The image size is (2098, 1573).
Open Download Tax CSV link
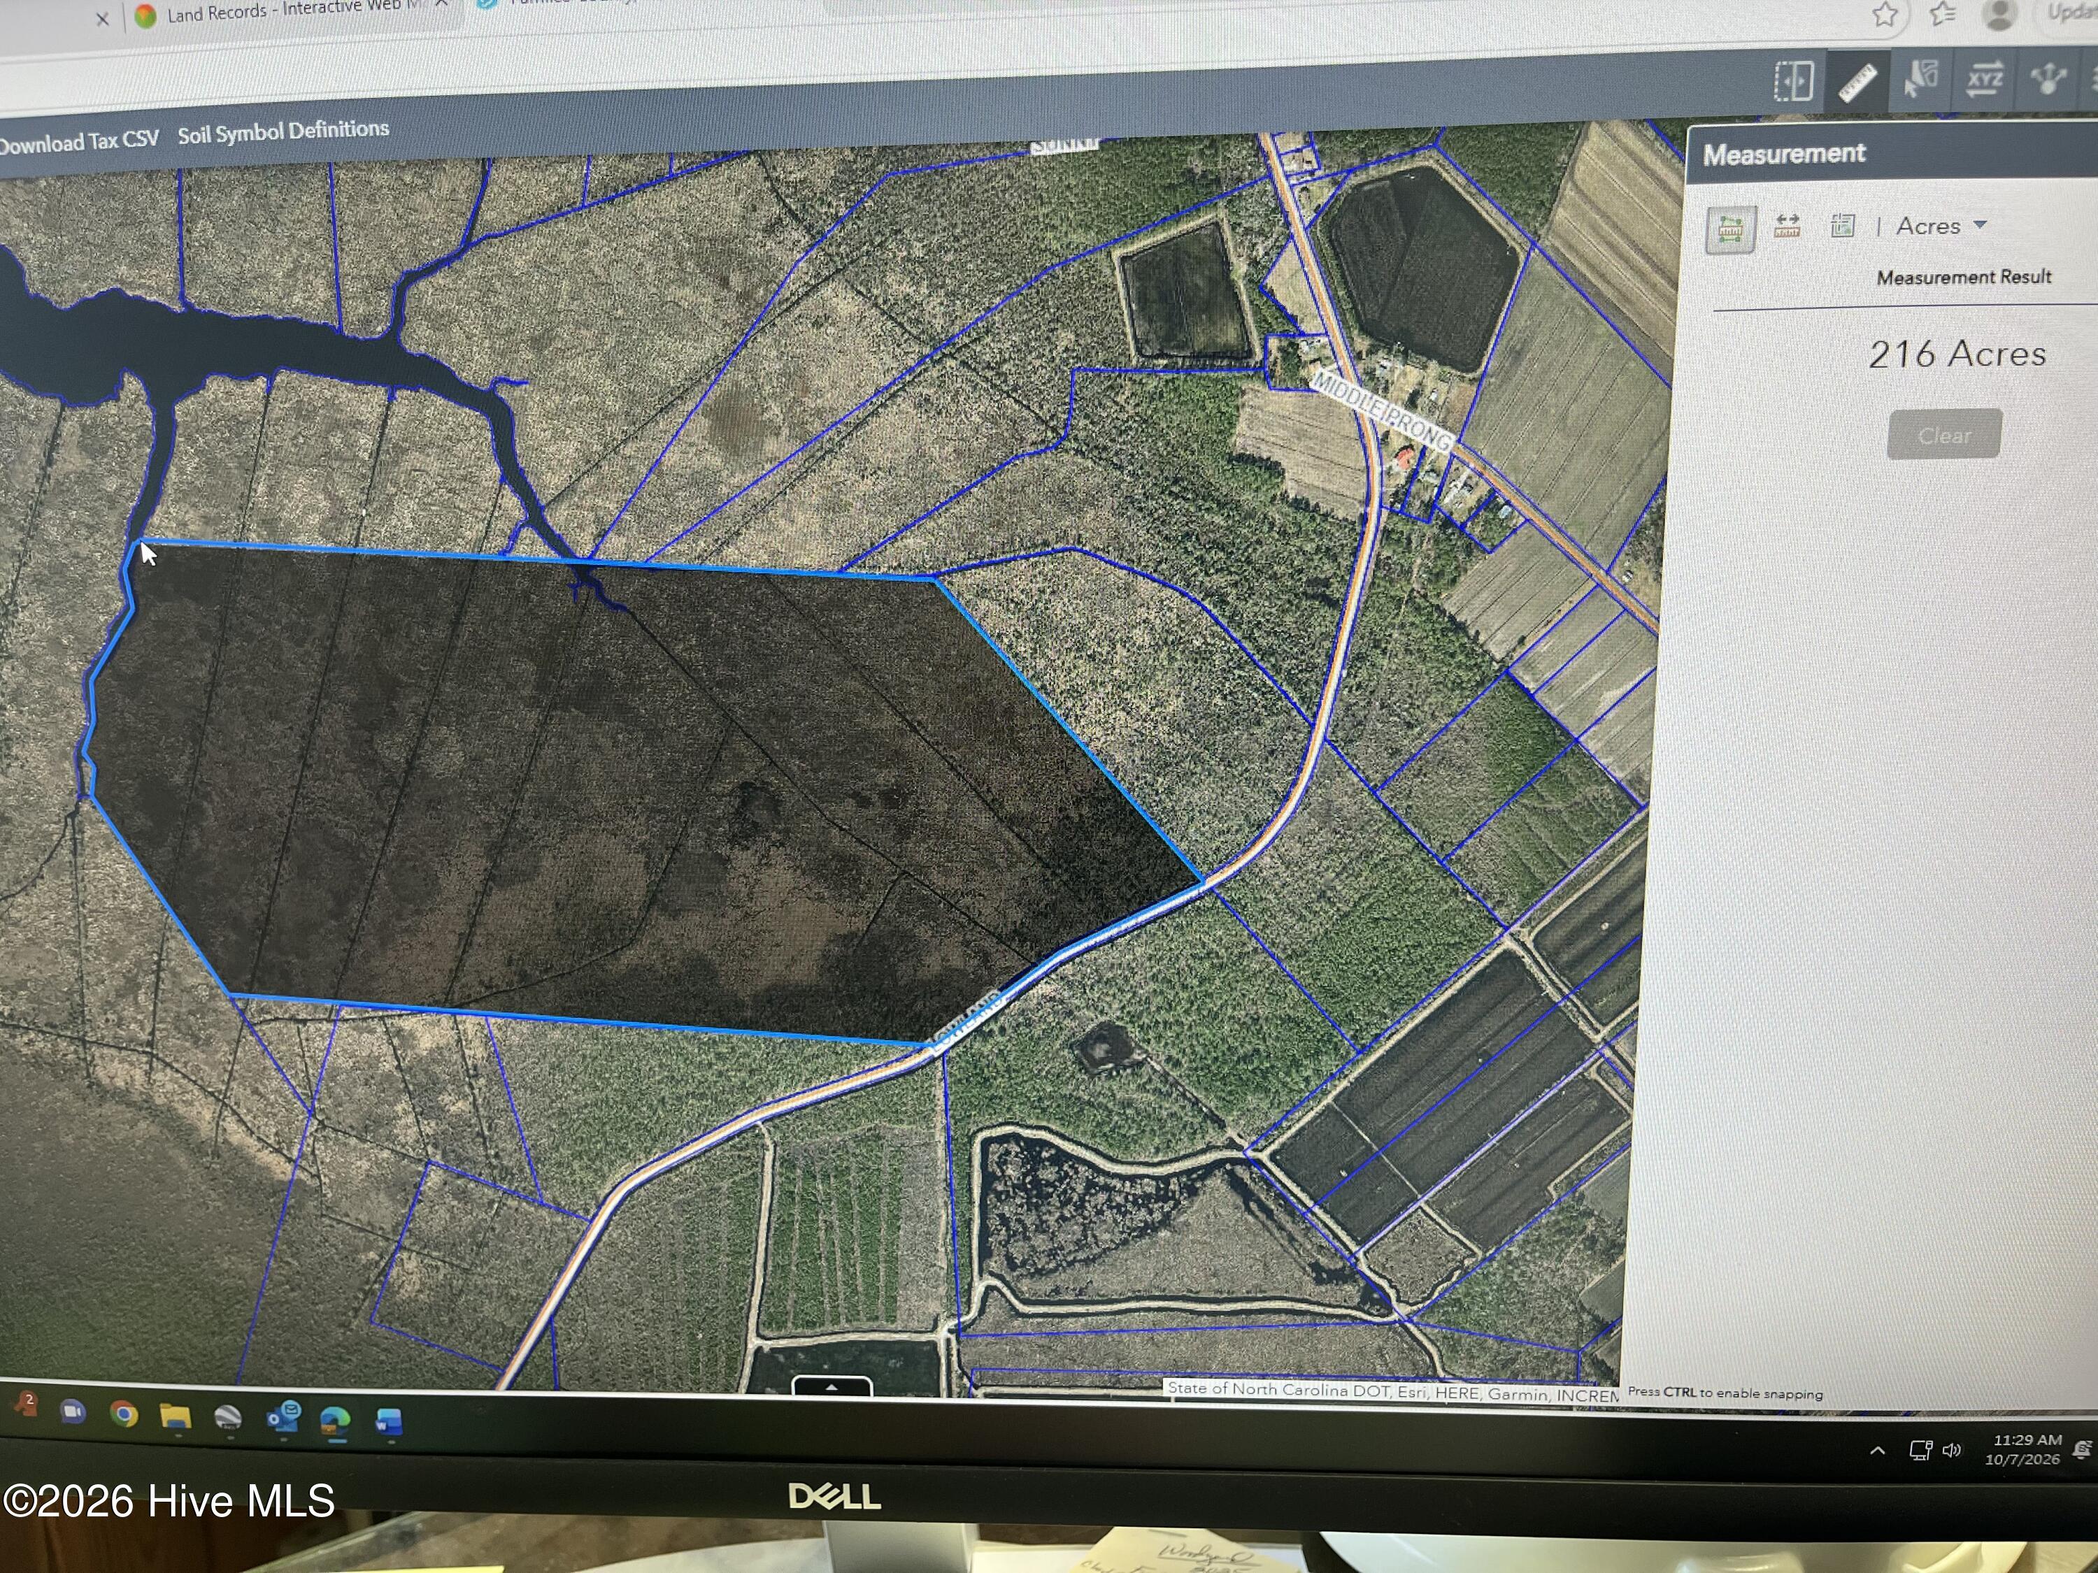pyautogui.click(x=78, y=141)
